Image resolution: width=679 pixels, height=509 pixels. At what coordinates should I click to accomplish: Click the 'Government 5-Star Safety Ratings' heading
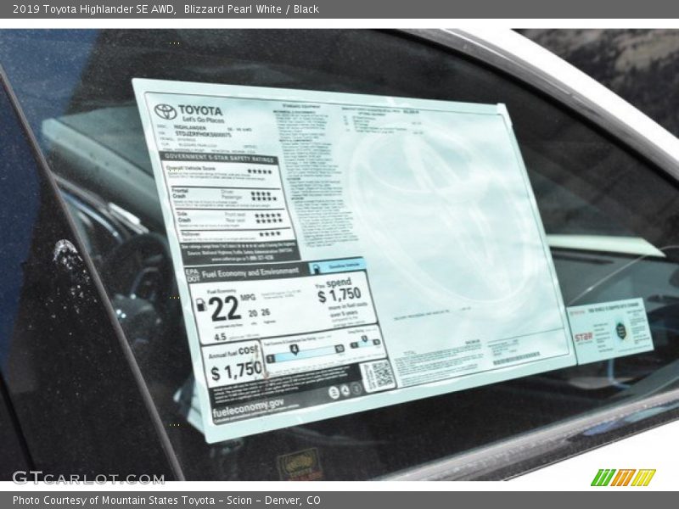(219, 158)
